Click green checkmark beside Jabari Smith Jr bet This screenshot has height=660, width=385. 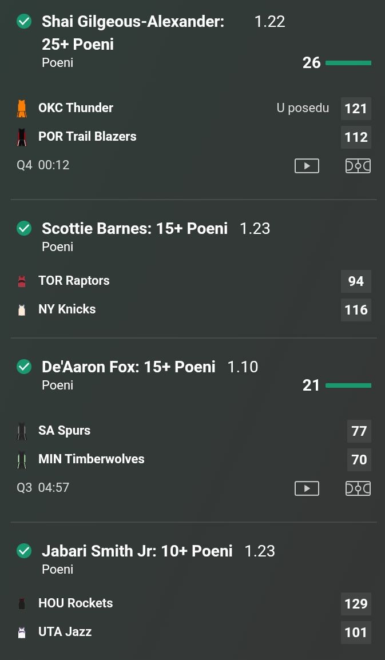pyautogui.click(x=24, y=551)
